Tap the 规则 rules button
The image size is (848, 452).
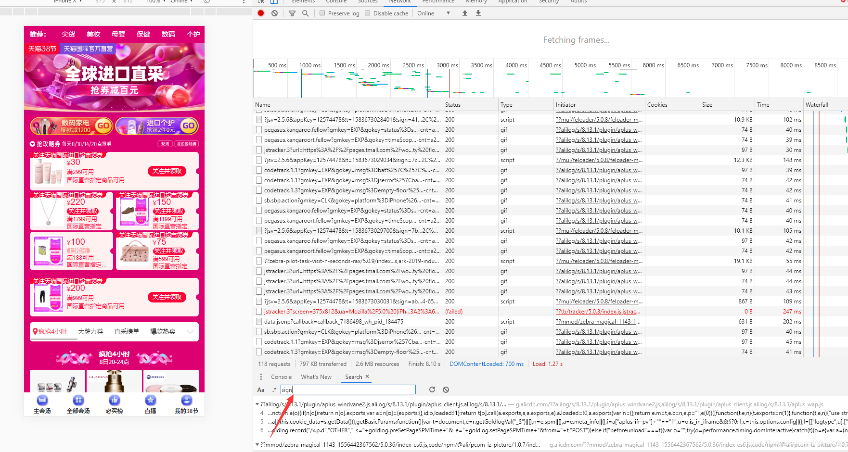[x=165, y=144]
